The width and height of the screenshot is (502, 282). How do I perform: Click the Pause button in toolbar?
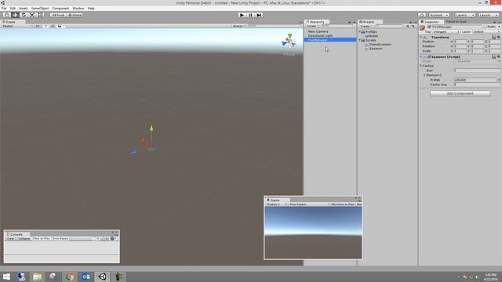[x=251, y=15]
